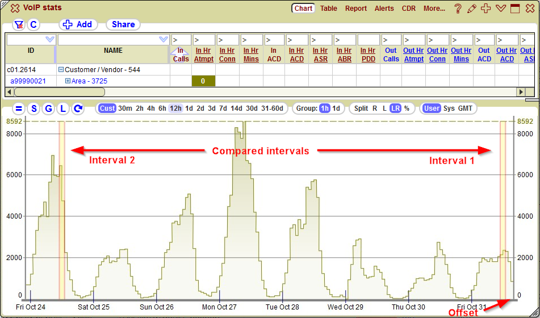Viewport: 540px width, 318px height.
Task: Select LR axis option
Action: (x=395, y=108)
